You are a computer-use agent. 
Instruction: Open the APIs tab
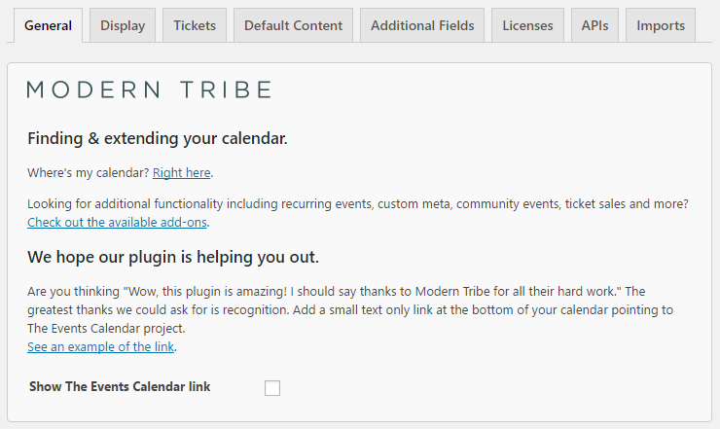(x=594, y=25)
